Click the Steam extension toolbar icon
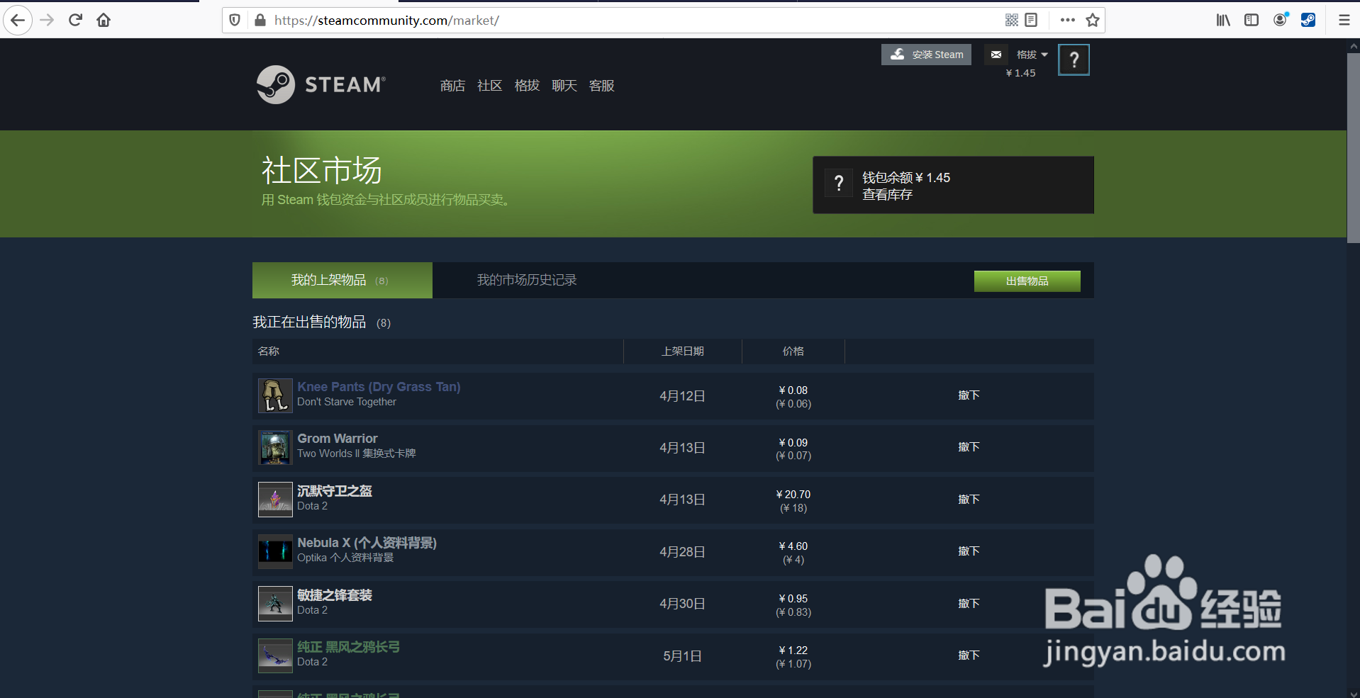This screenshot has height=698, width=1360. [1308, 20]
